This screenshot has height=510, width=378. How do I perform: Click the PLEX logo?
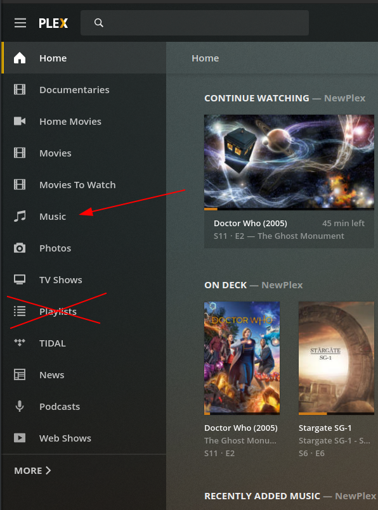coord(53,23)
